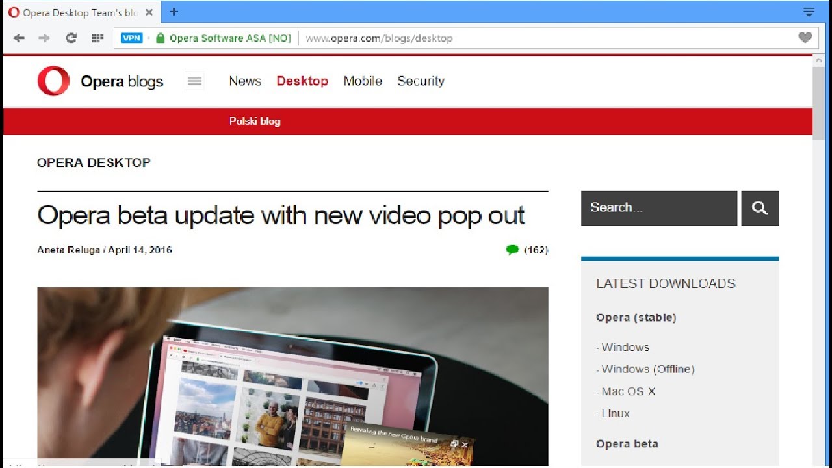Go forward using the forward arrow
Screen dimensions: 832x468
[44, 38]
